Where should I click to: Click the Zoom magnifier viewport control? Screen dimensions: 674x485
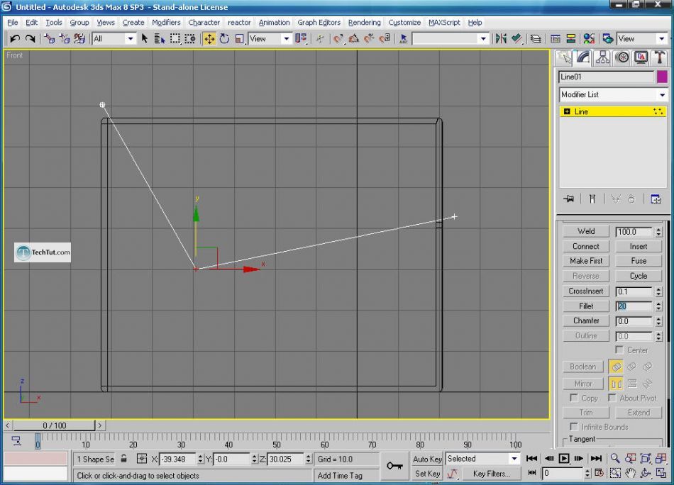(x=615, y=458)
